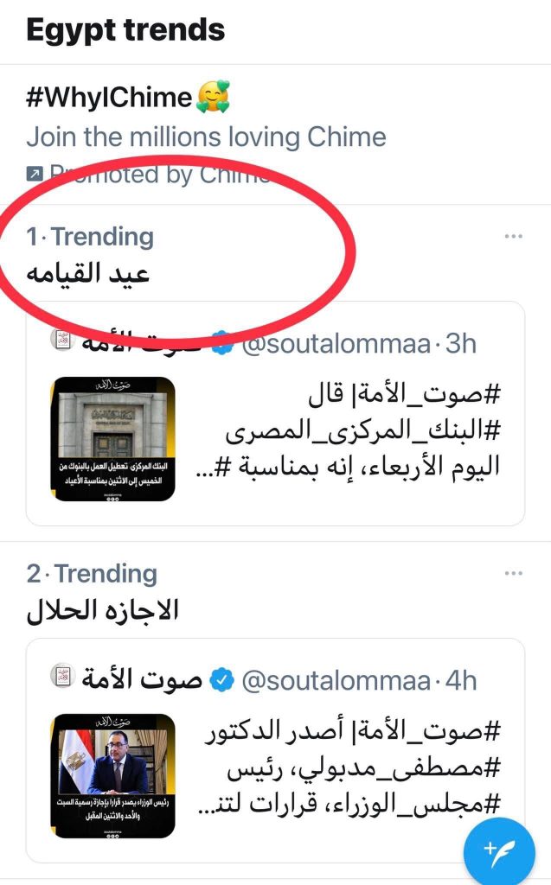Open the #WhyIChime promoted hashtag

coord(108,97)
